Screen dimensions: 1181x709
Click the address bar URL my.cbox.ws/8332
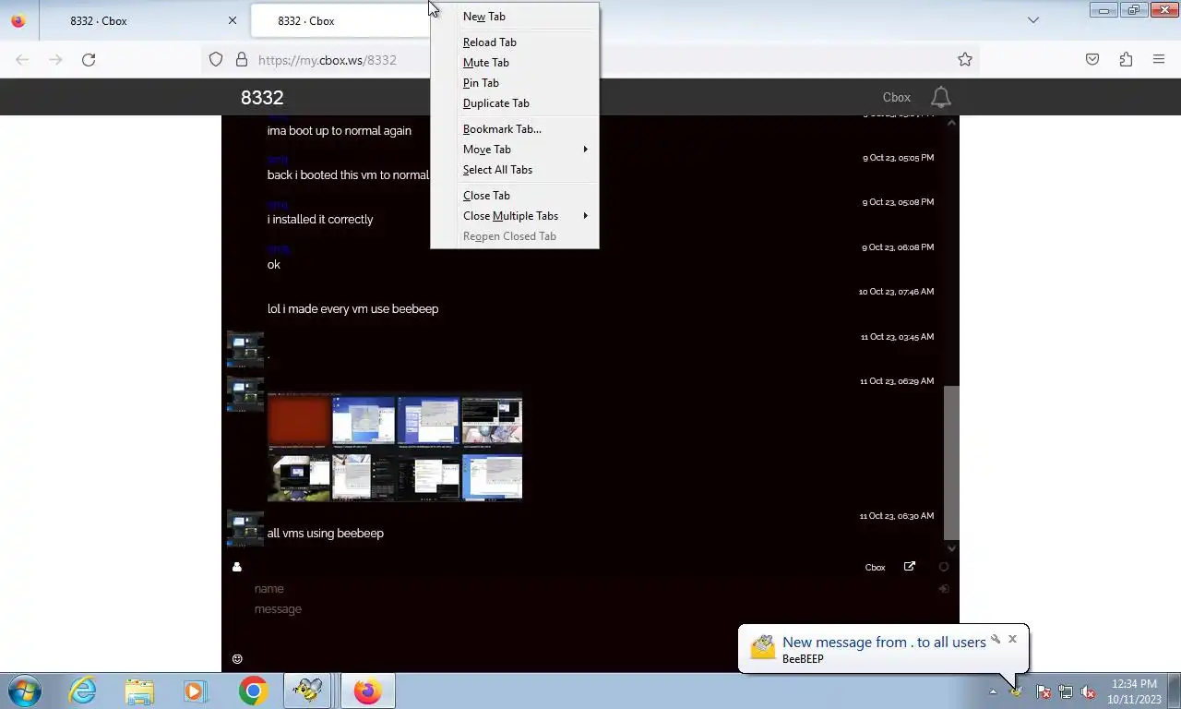pos(327,60)
